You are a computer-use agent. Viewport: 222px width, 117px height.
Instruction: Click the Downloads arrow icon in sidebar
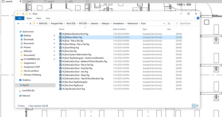click(22, 40)
